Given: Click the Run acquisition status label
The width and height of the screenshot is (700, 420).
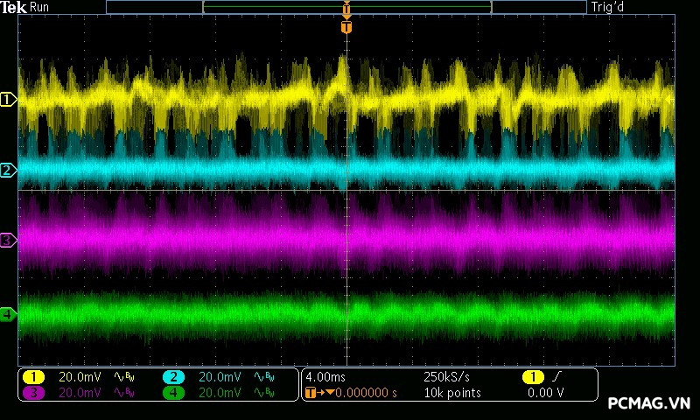Looking at the screenshot, I should click(x=39, y=7).
